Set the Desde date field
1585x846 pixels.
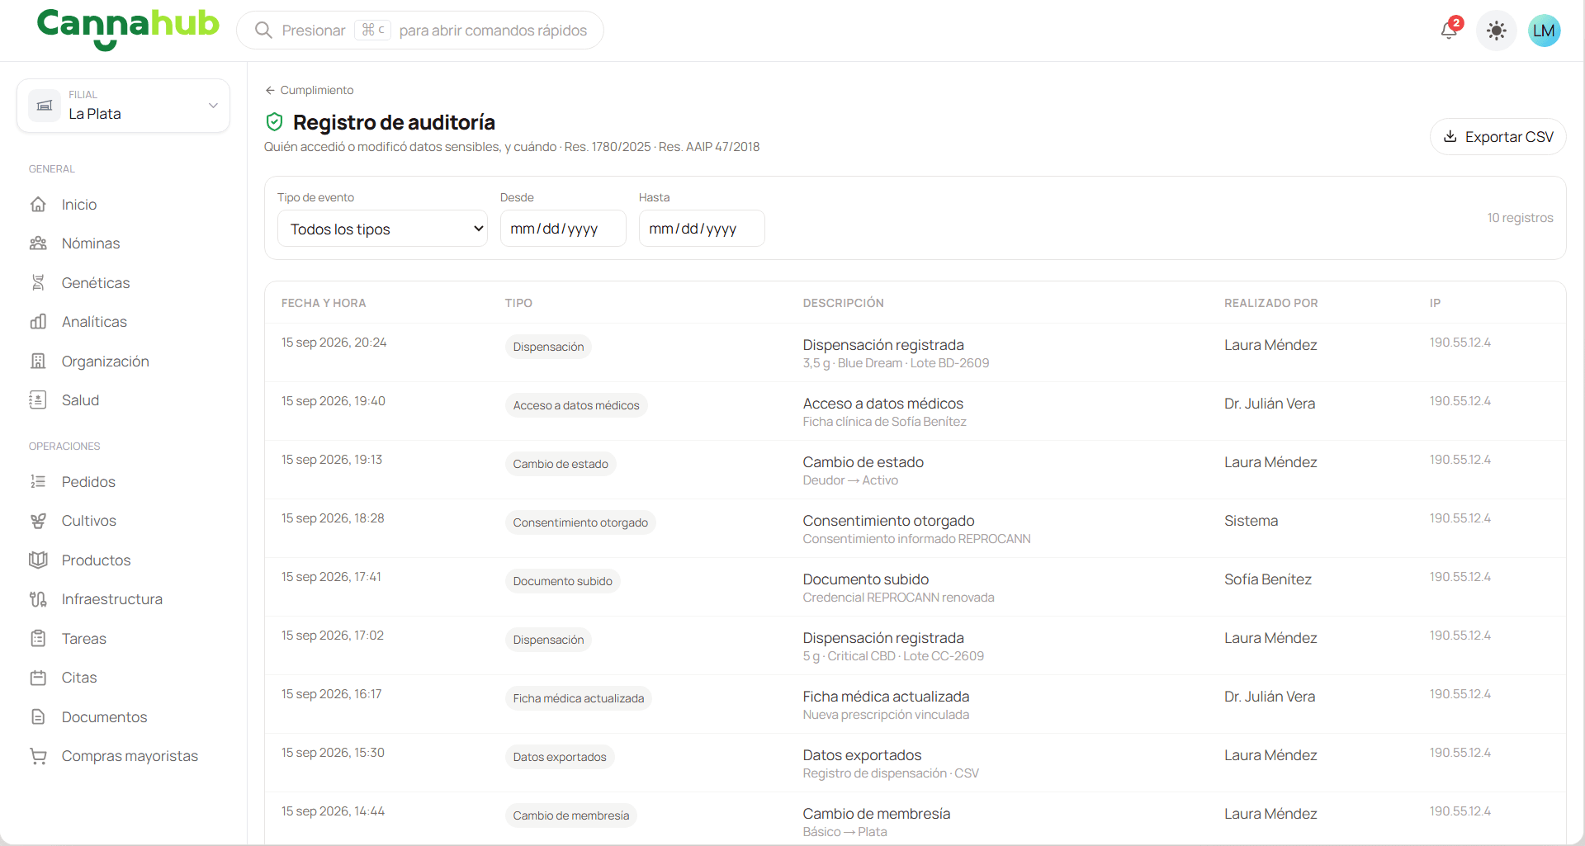pos(563,229)
